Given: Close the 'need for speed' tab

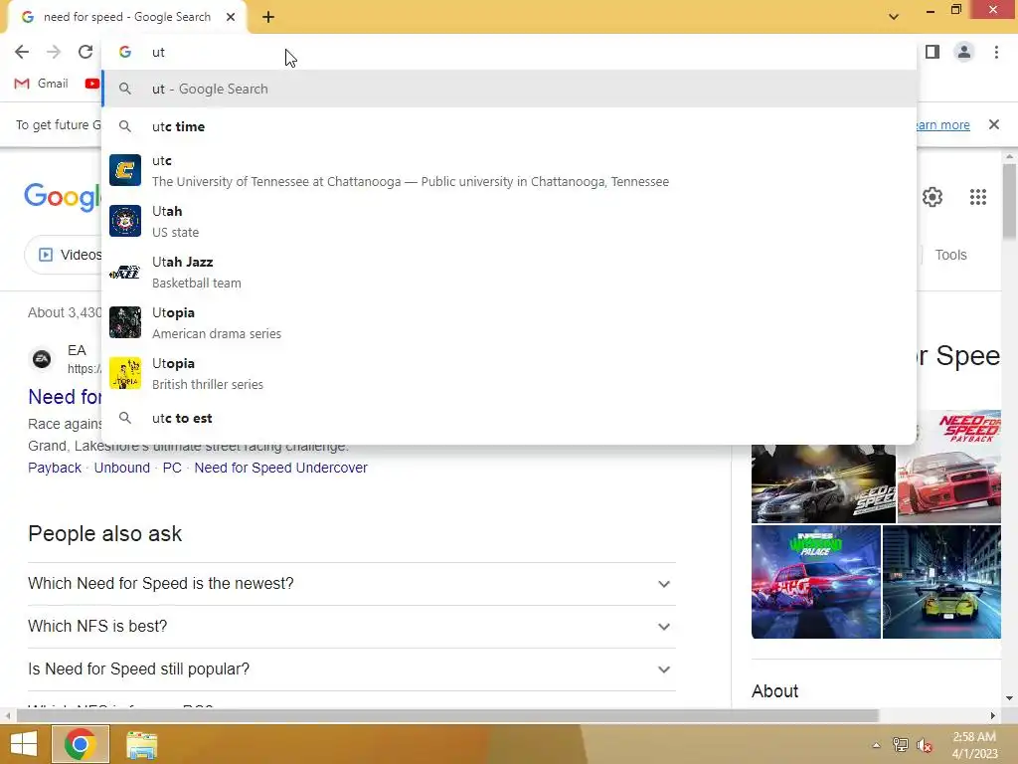Looking at the screenshot, I should pos(231,18).
